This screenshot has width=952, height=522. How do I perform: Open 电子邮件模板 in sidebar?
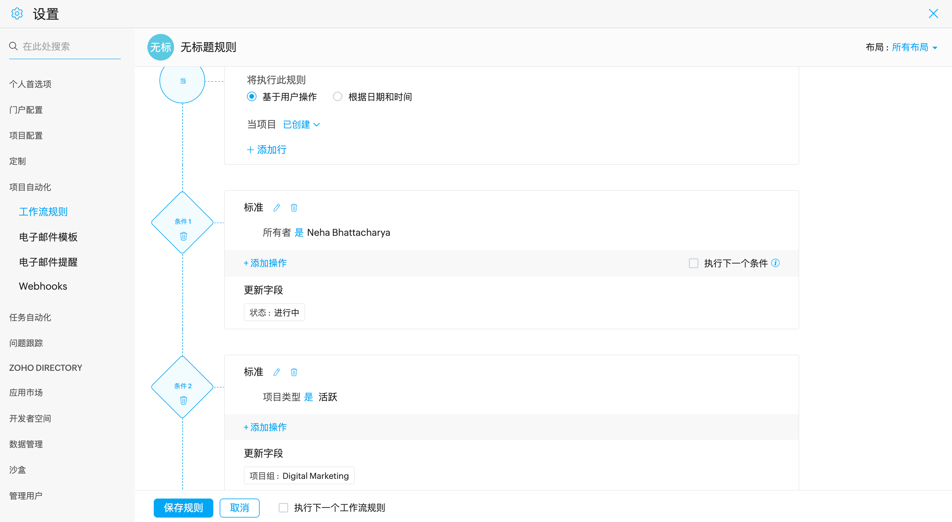48,237
